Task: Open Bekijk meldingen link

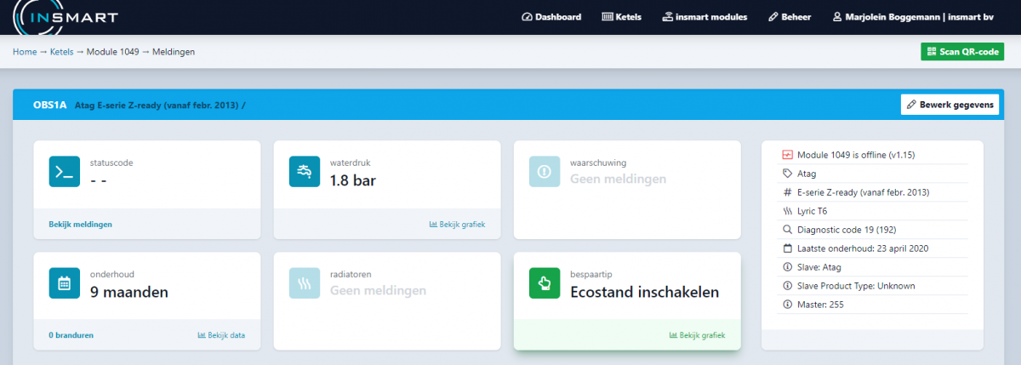Action: pyautogui.click(x=81, y=225)
